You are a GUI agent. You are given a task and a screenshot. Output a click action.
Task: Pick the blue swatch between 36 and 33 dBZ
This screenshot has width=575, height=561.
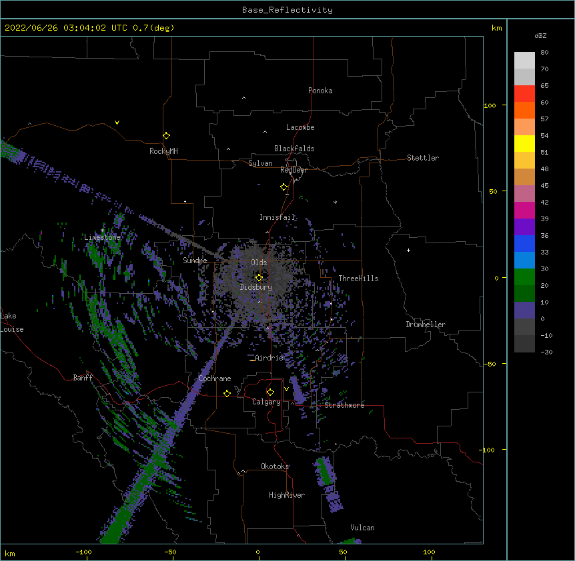(x=524, y=243)
